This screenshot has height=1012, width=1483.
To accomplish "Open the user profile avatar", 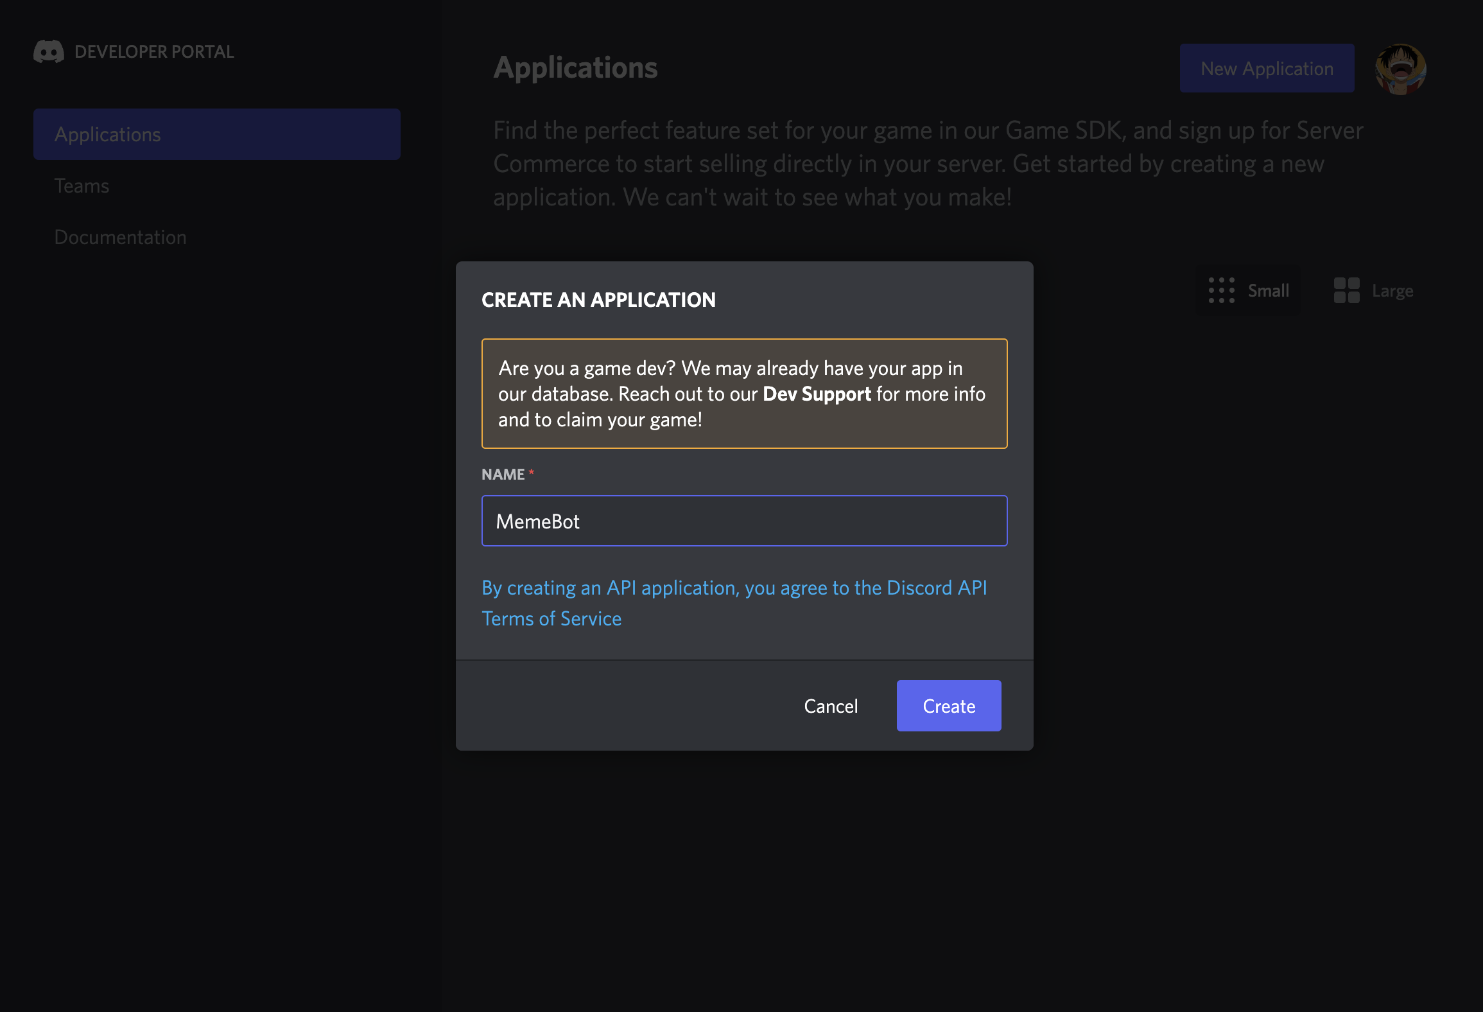I will 1400,69.
